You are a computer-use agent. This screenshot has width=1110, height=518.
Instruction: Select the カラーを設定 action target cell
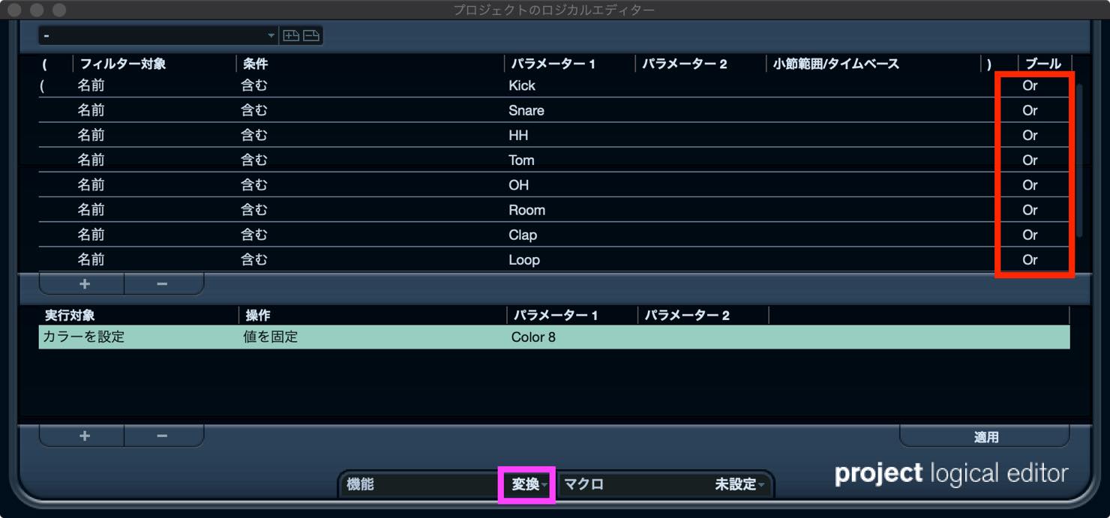84,337
